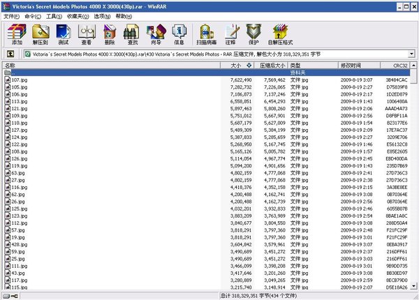Viewport: 419px width, 300px height.
Task: Click the file list scrollbar up arrow
Action: 413,66
